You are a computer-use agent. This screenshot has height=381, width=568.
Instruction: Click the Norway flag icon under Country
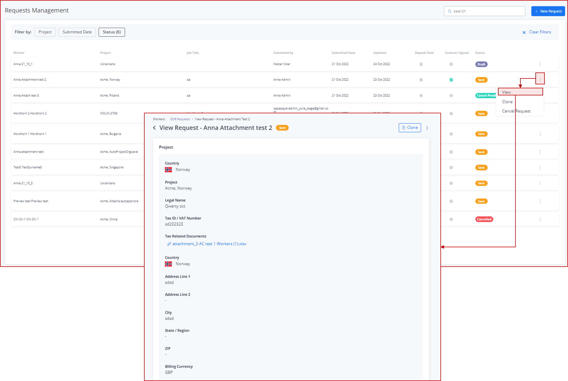(x=168, y=170)
